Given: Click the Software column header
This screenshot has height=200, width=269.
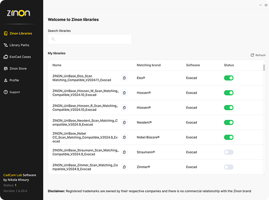Looking at the screenshot, I should pos(193,65).
